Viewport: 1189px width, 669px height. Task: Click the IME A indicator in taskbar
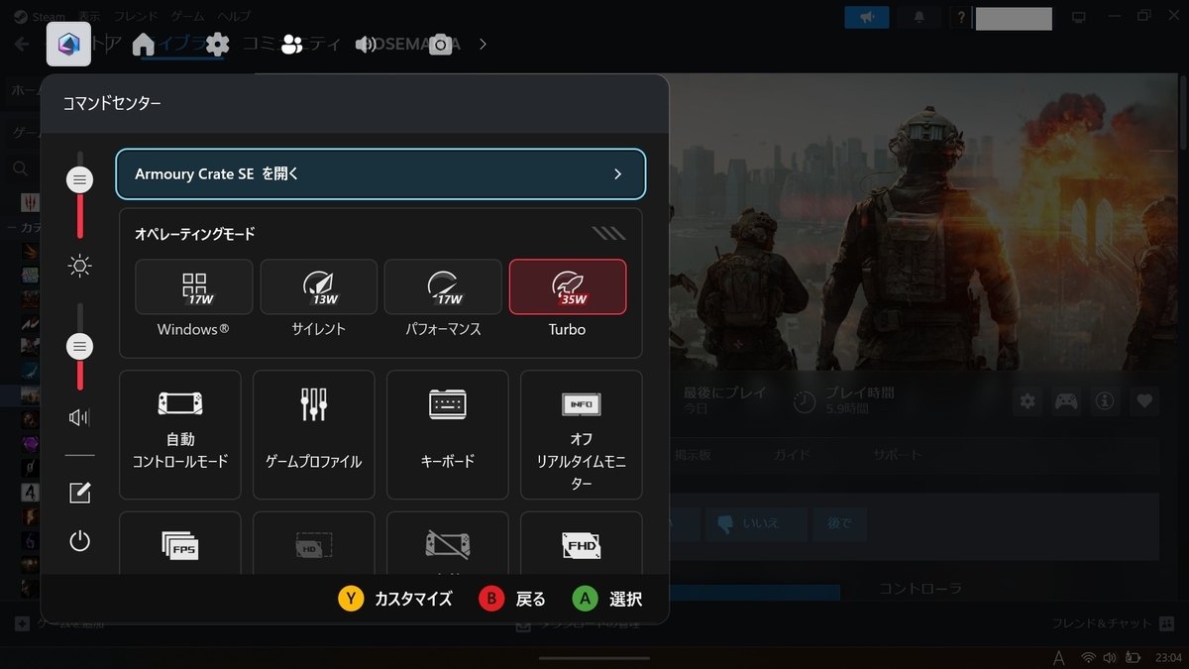1059,657
